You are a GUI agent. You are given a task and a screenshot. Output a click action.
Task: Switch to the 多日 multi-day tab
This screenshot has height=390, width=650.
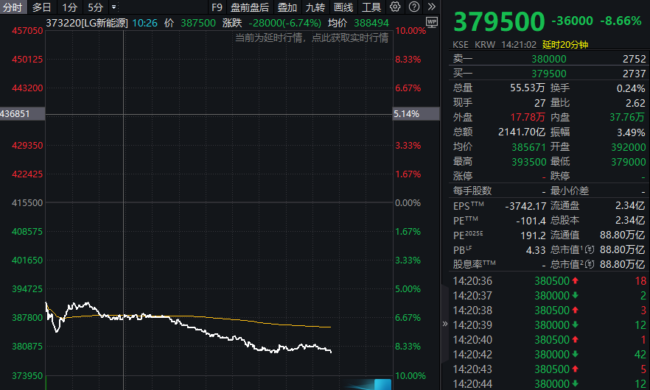42,7
